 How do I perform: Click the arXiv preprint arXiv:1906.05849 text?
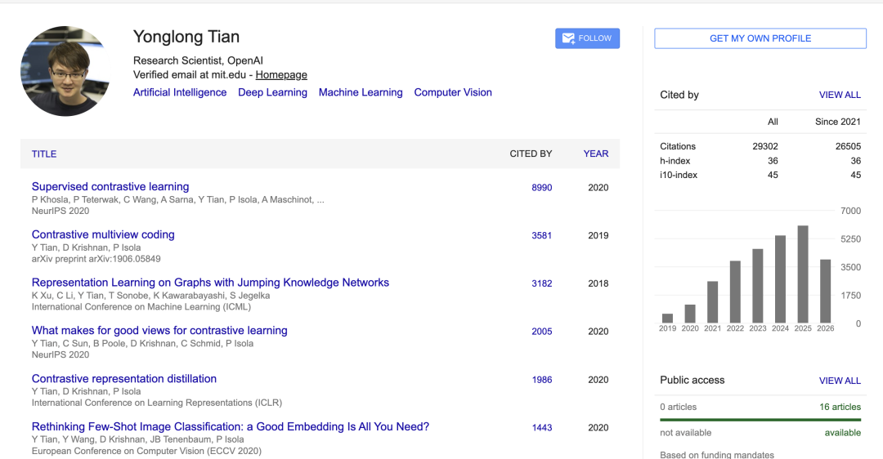click(96, 259)
